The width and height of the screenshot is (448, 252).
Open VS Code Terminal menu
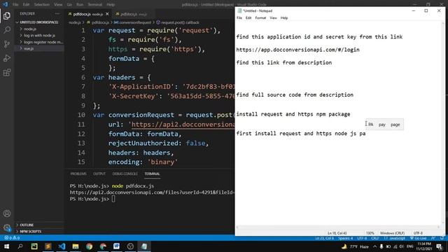coord(95,5)
